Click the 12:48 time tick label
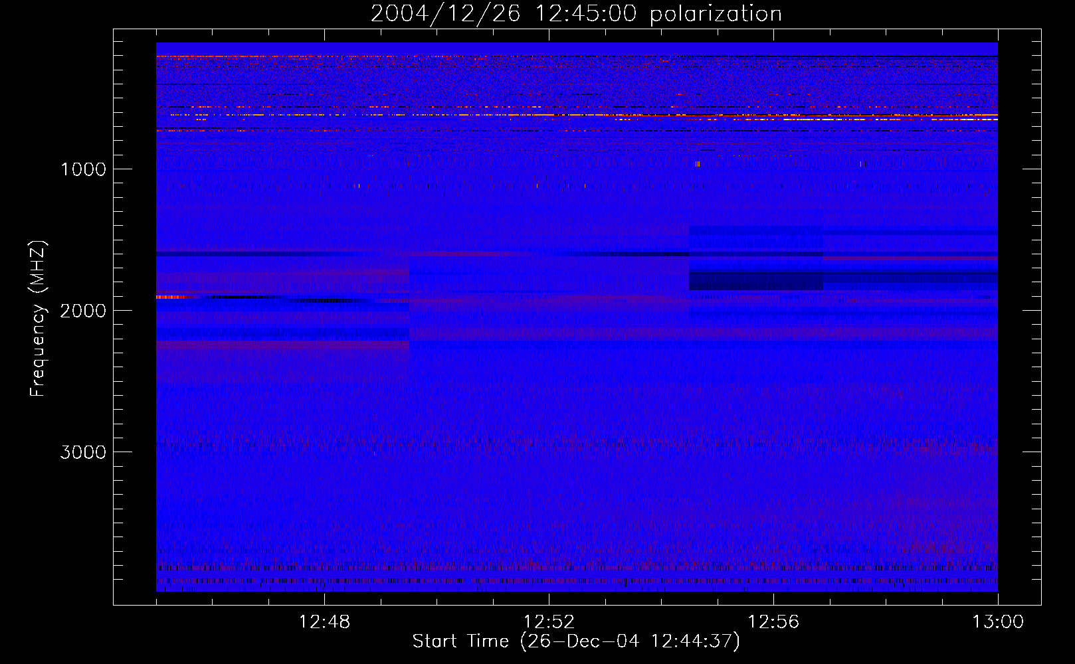The width and height of the screenshot is (1075, 664). pos(324,622)
